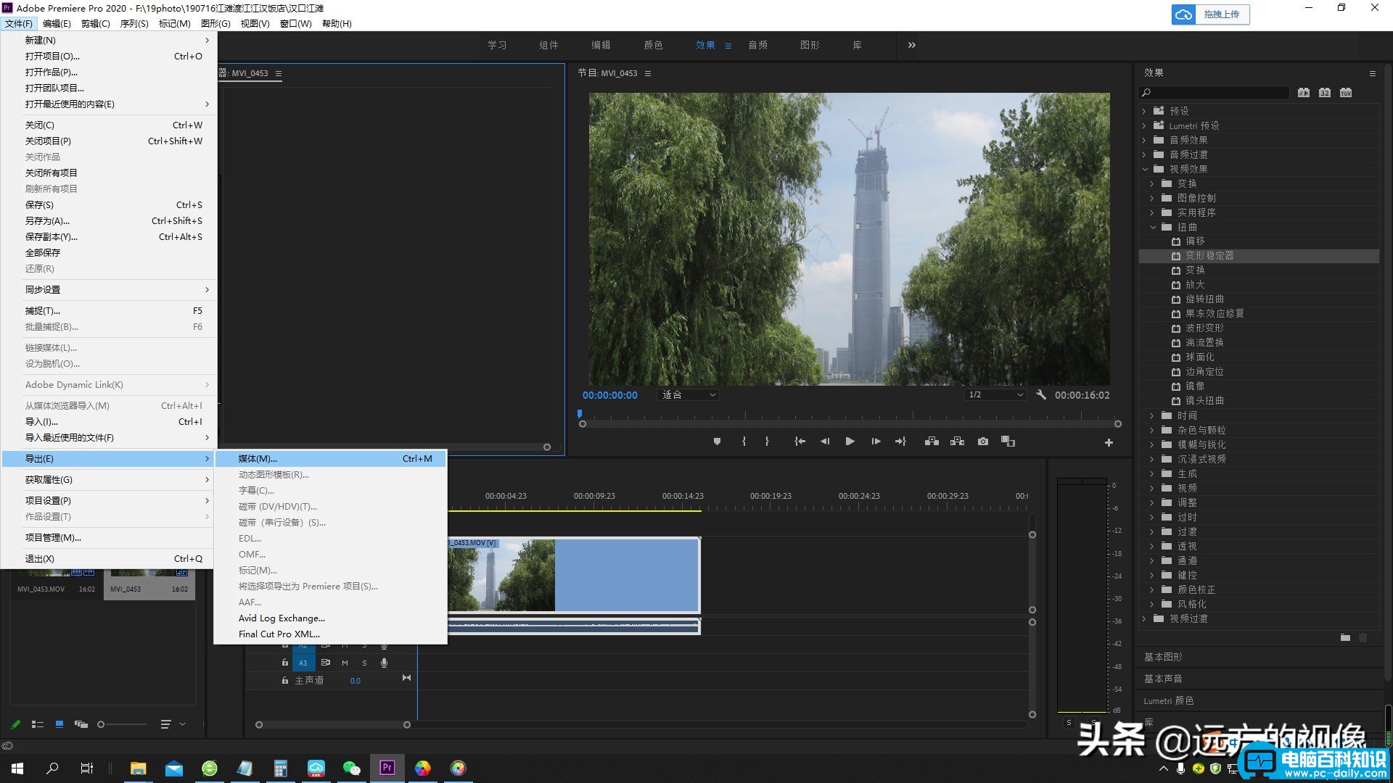The width and height of the screenshot is (1393, 783).
Task: Click program monitor timecode 00:00:00:00
Action: (609, 396)
